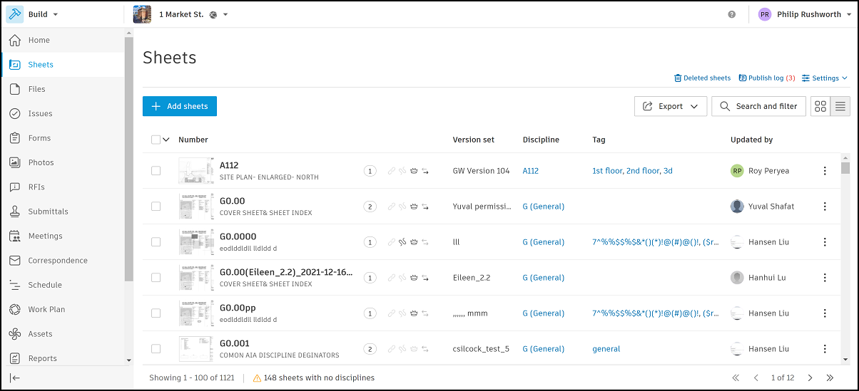
Task: Go to RFIs in the sidebar
Action: [36, 187]
